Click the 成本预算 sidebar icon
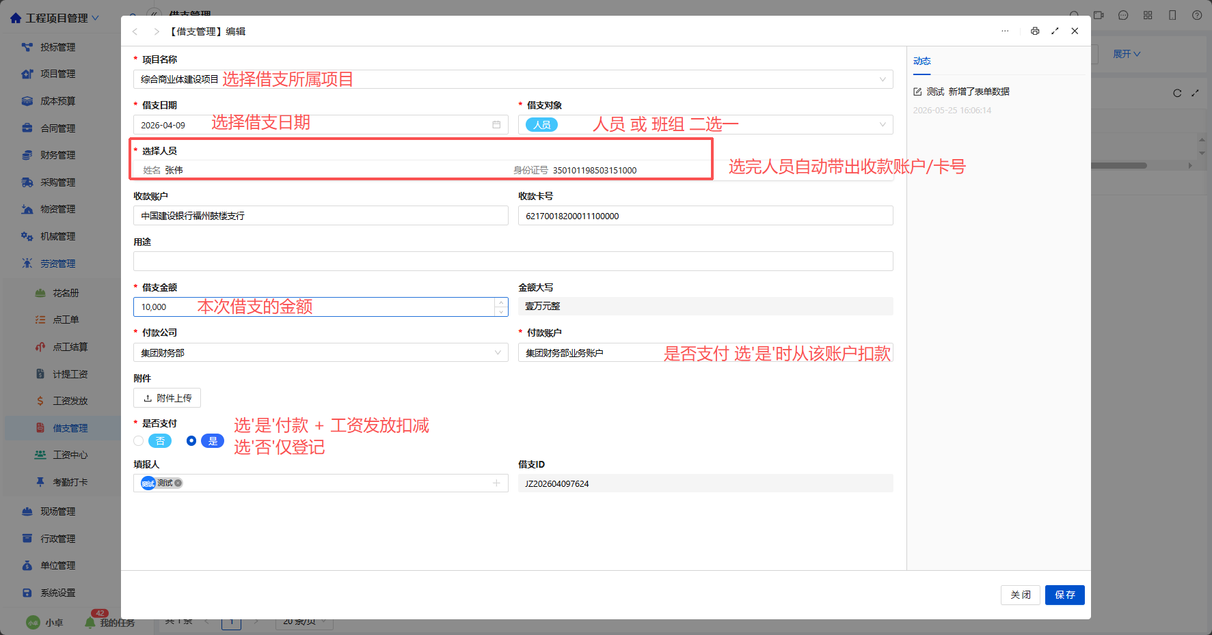The width and height of the screenshot is (1212, 635). [27, 101]
